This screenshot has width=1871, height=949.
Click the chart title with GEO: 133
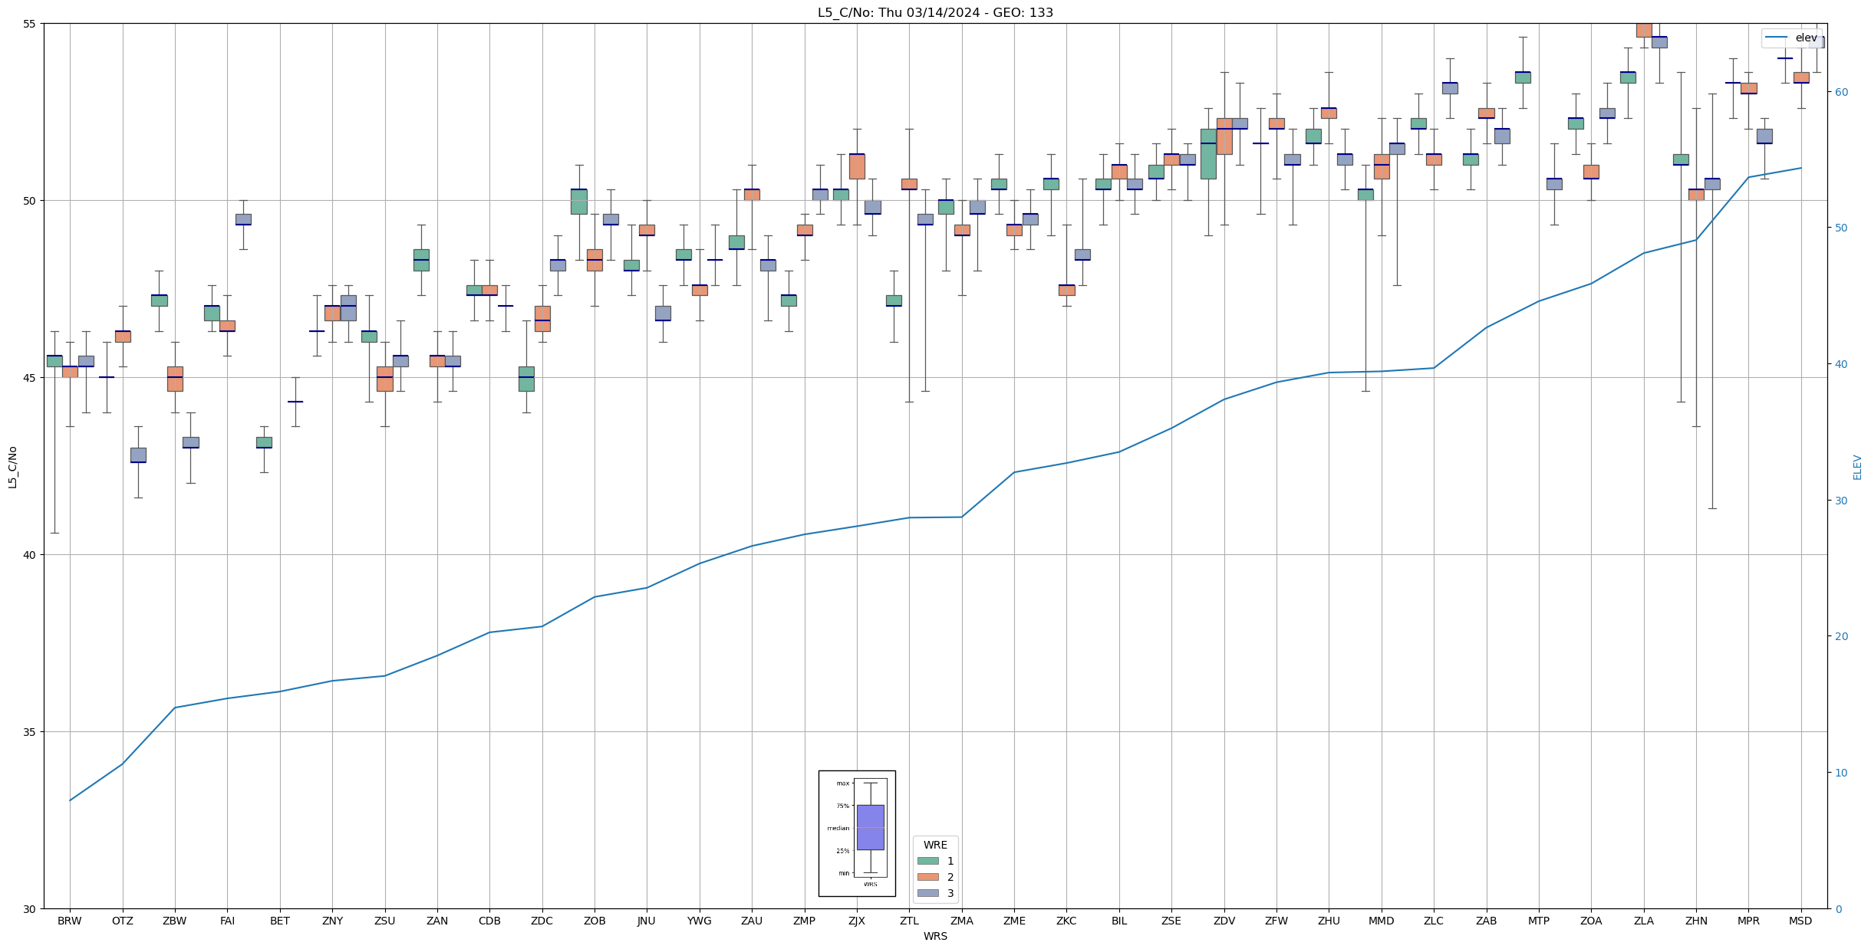[x=934, y=12]
